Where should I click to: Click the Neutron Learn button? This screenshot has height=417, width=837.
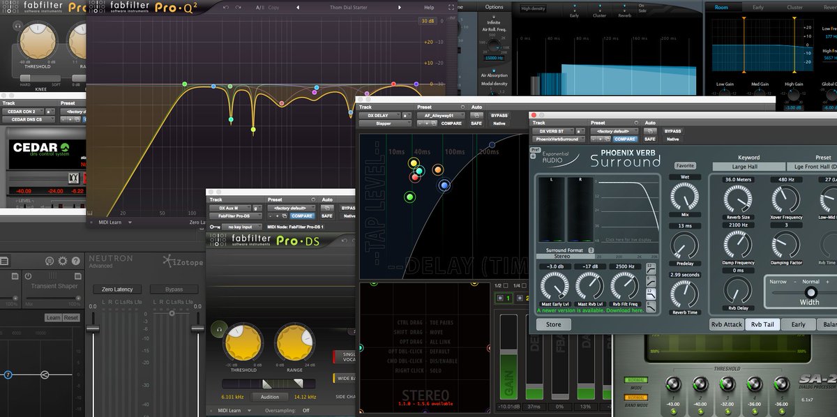[53, 317]
